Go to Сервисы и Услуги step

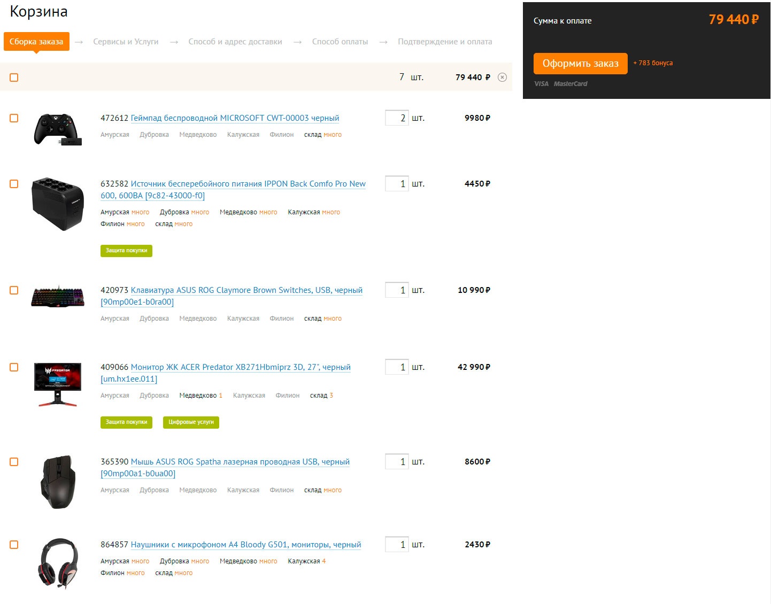(126, 42)
